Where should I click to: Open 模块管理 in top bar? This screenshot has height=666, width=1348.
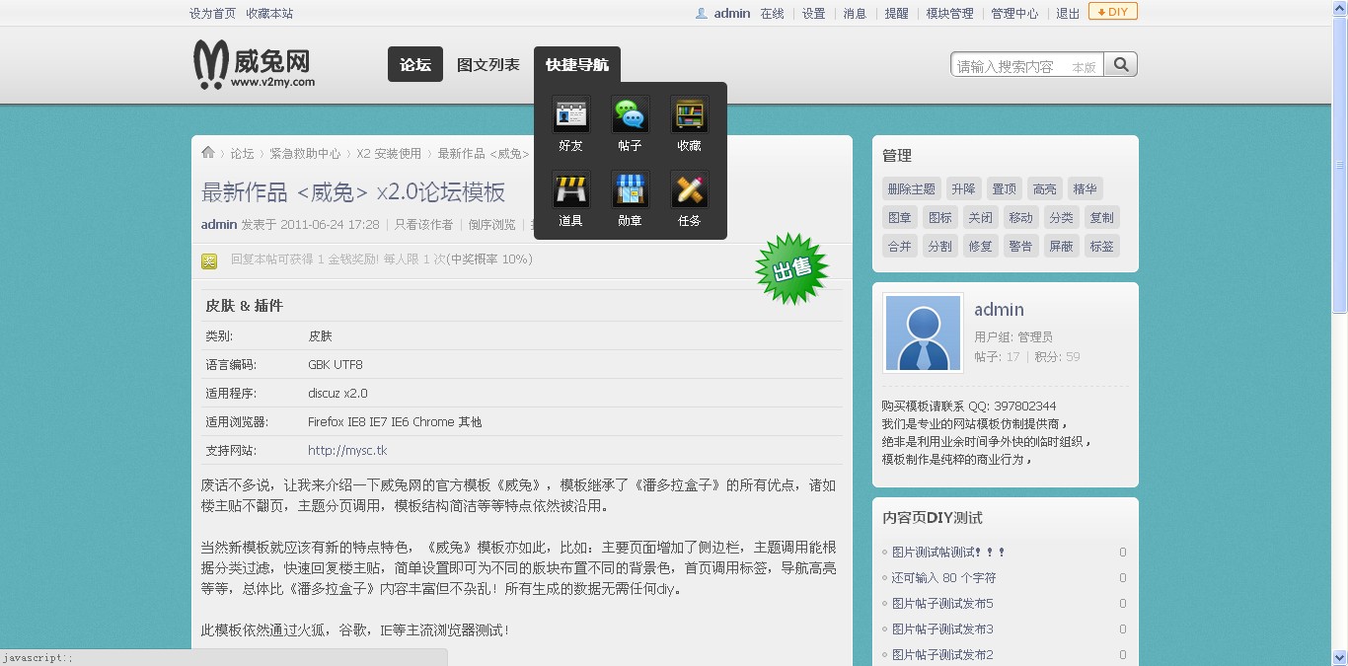[x=949, y=14]
